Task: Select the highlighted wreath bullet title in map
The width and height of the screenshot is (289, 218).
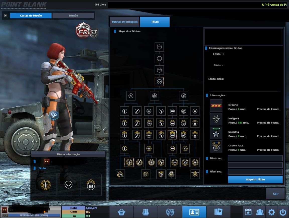Action: click(x=129, y=162)
